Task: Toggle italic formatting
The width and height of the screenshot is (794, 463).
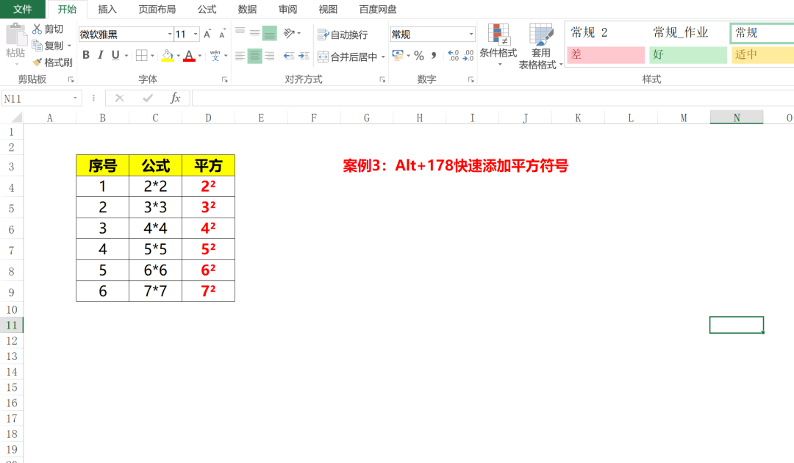Action: click(x=101, y=55)
